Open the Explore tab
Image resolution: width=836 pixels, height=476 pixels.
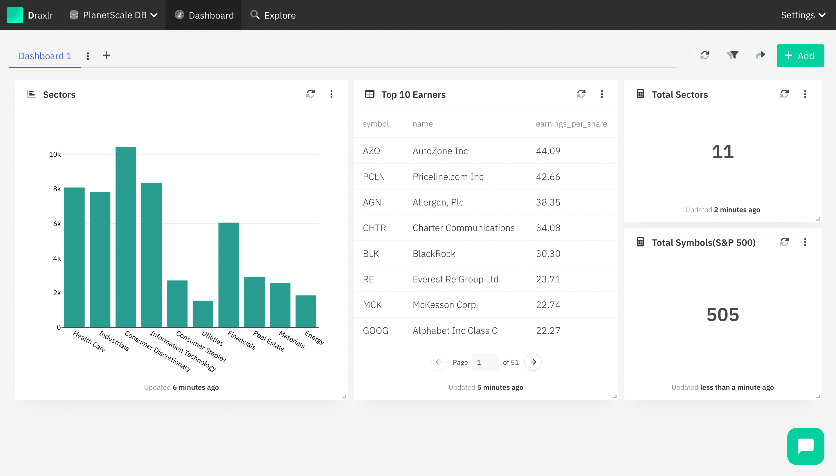280,15
